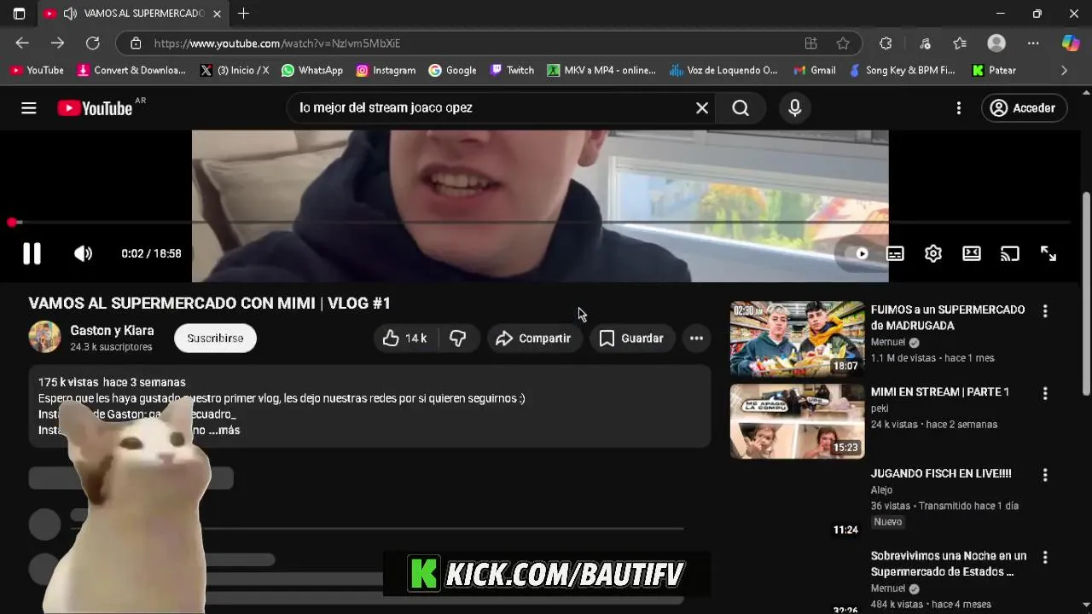Open YouTube settings three-dot menu
The width and height of the screenshot is (1092, 614).
[959, 108]
